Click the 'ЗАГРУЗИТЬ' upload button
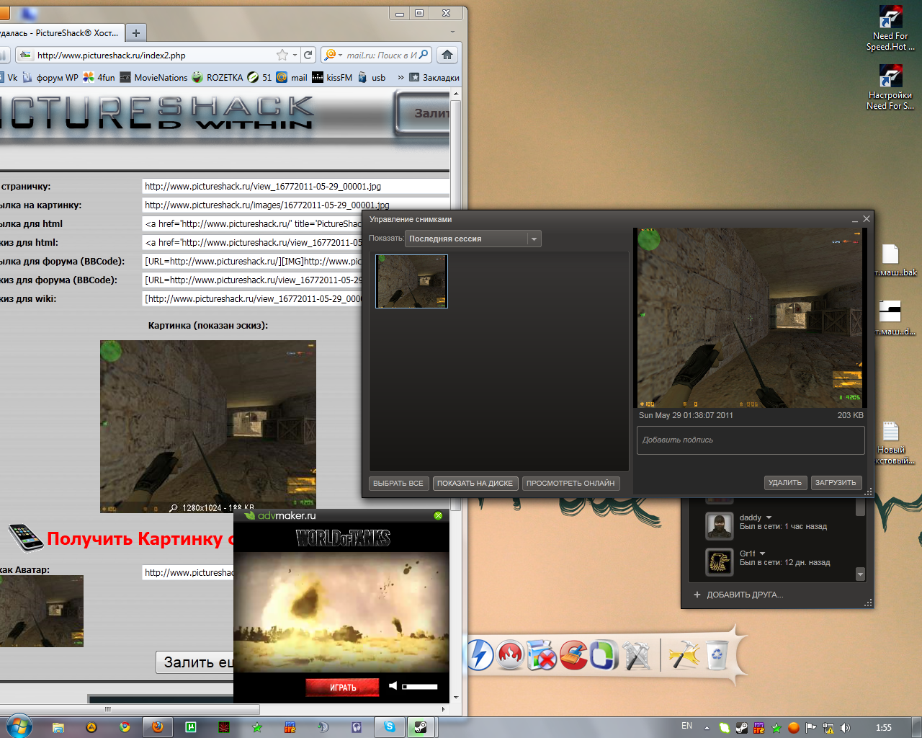Viewport: 922px width, 738px height. coord(836,483)
